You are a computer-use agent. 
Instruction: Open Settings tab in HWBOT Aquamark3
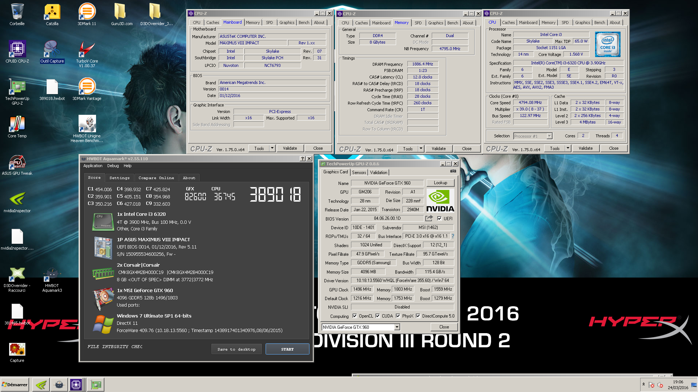120,178
